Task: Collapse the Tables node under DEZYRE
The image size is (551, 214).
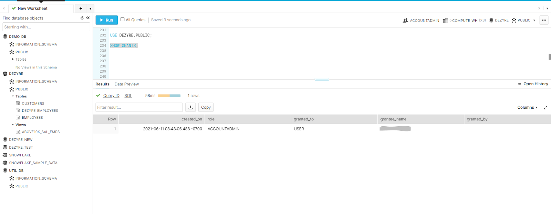Action: (13, 96)
